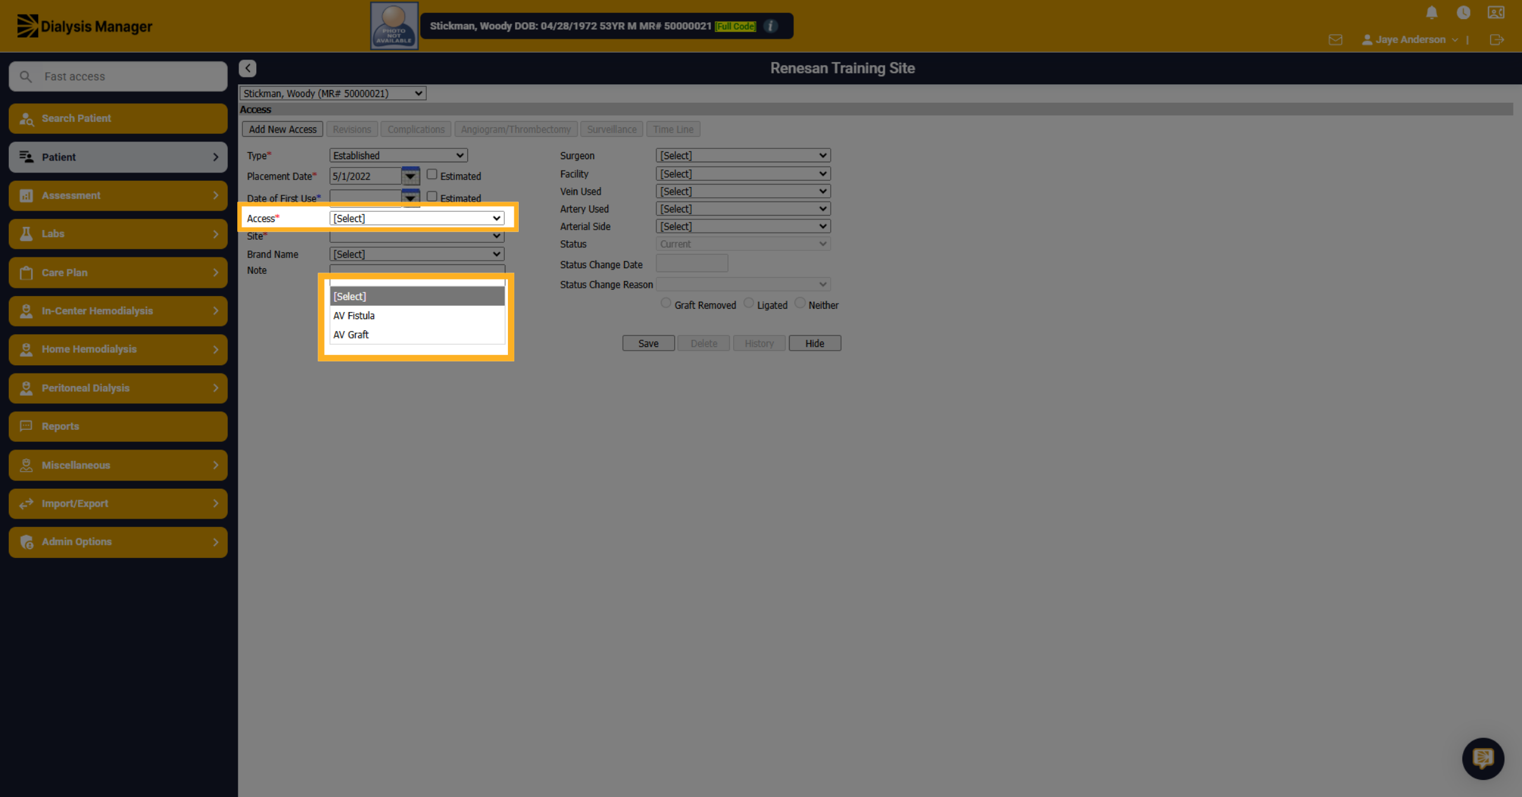Open the Surgeon dropdown

point(743,155)
